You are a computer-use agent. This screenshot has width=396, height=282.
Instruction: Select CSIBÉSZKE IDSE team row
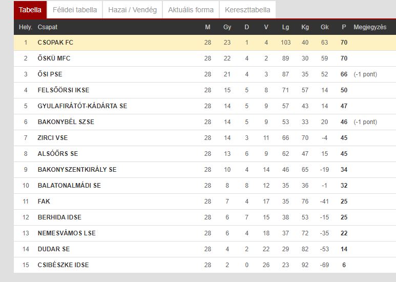tap(205, 265)
